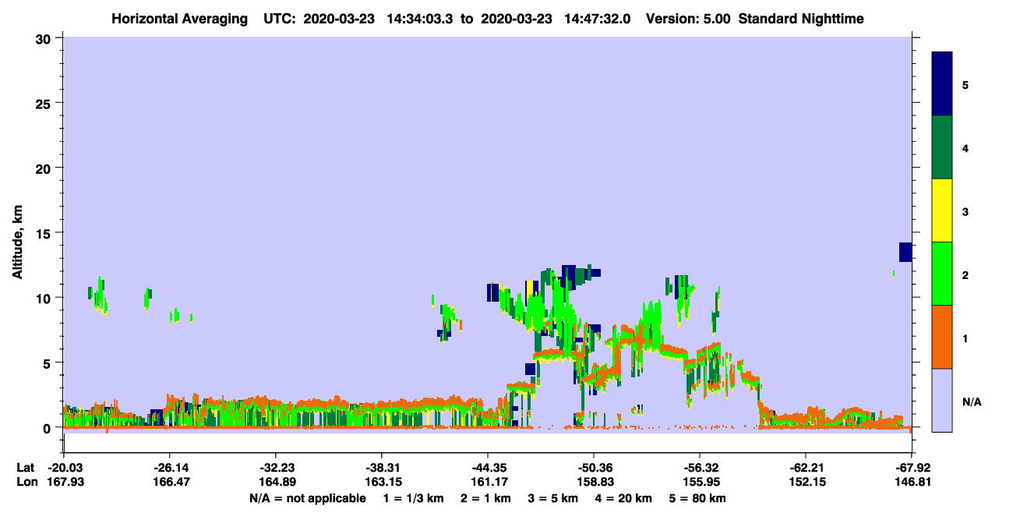Click the longitude value 152.15
This screenshot has width=1013, height=520.
[x=806, y=483]
